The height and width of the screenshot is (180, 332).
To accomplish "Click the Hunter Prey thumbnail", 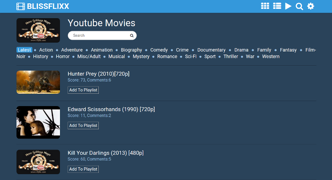I will pyautogui.click(x=38, y=82).
